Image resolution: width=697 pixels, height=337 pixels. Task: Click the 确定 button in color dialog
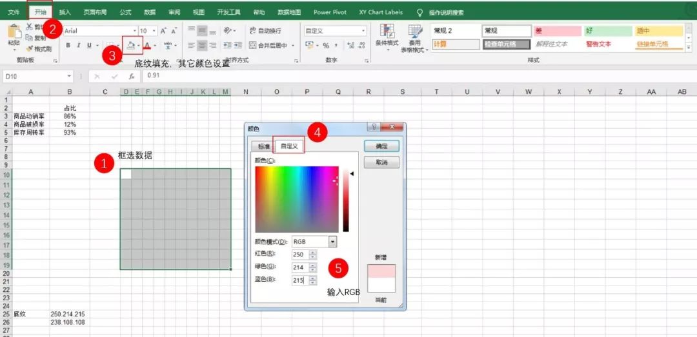coord(381,146)
